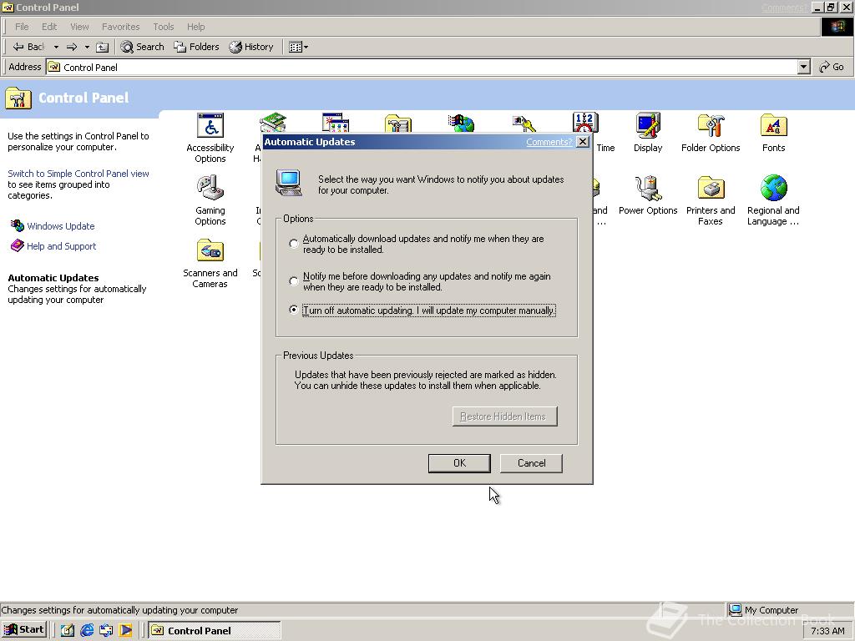The width and height of the screenshot is (855, 641).
Task: Click the Control Panel folder icon in address bar
Action: coord(54,67)
